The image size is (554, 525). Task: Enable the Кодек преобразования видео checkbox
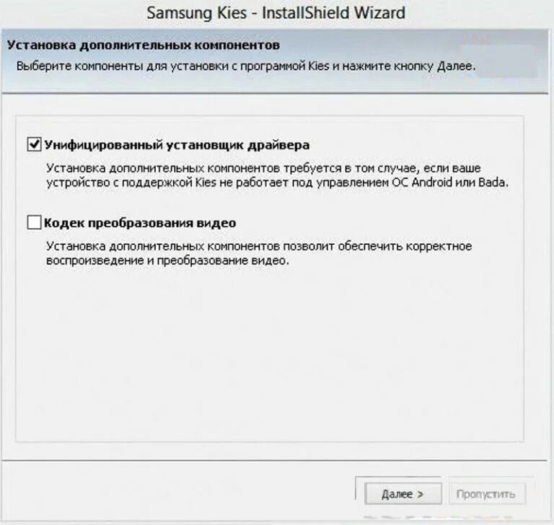point(35,222)
